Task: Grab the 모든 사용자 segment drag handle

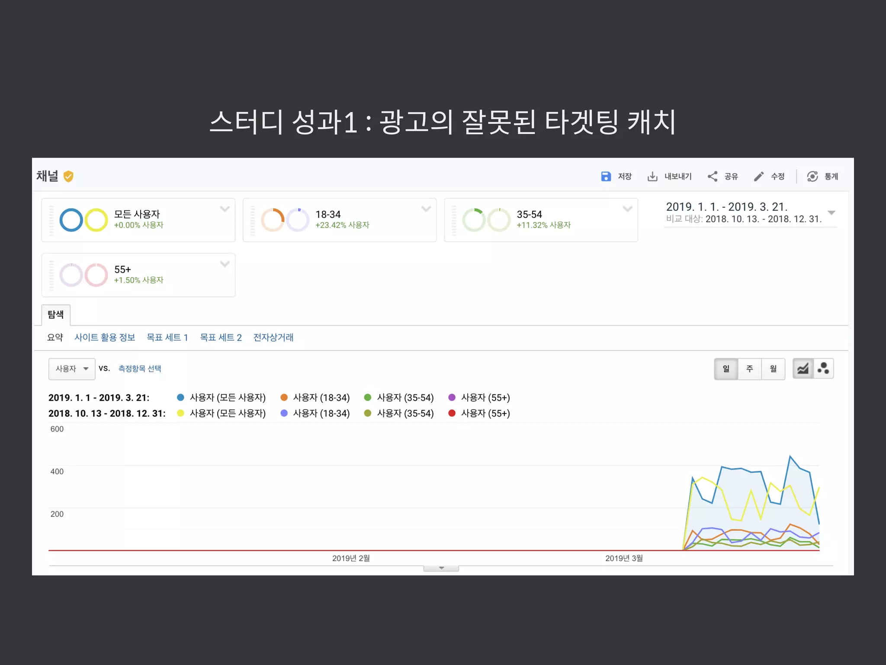Action: pyautogui.click(x=51, y=220)
